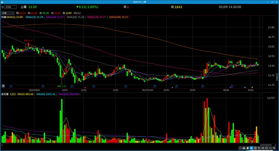Click the 月 circle marker after 2023/01/03
279x151 pixels.
155,86
